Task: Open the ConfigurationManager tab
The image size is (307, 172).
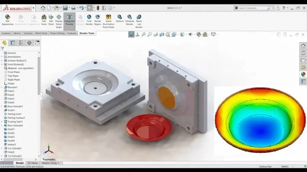Action: point(21,43)
